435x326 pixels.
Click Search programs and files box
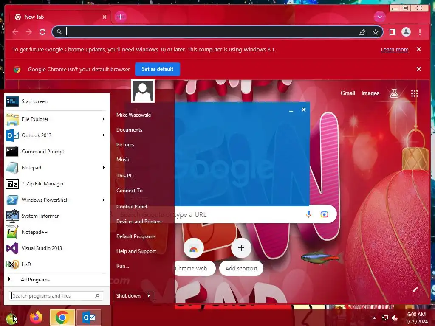click(x=56, y=296)
